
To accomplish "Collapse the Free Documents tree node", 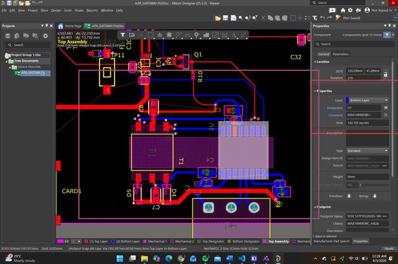I will coord(7,61).
